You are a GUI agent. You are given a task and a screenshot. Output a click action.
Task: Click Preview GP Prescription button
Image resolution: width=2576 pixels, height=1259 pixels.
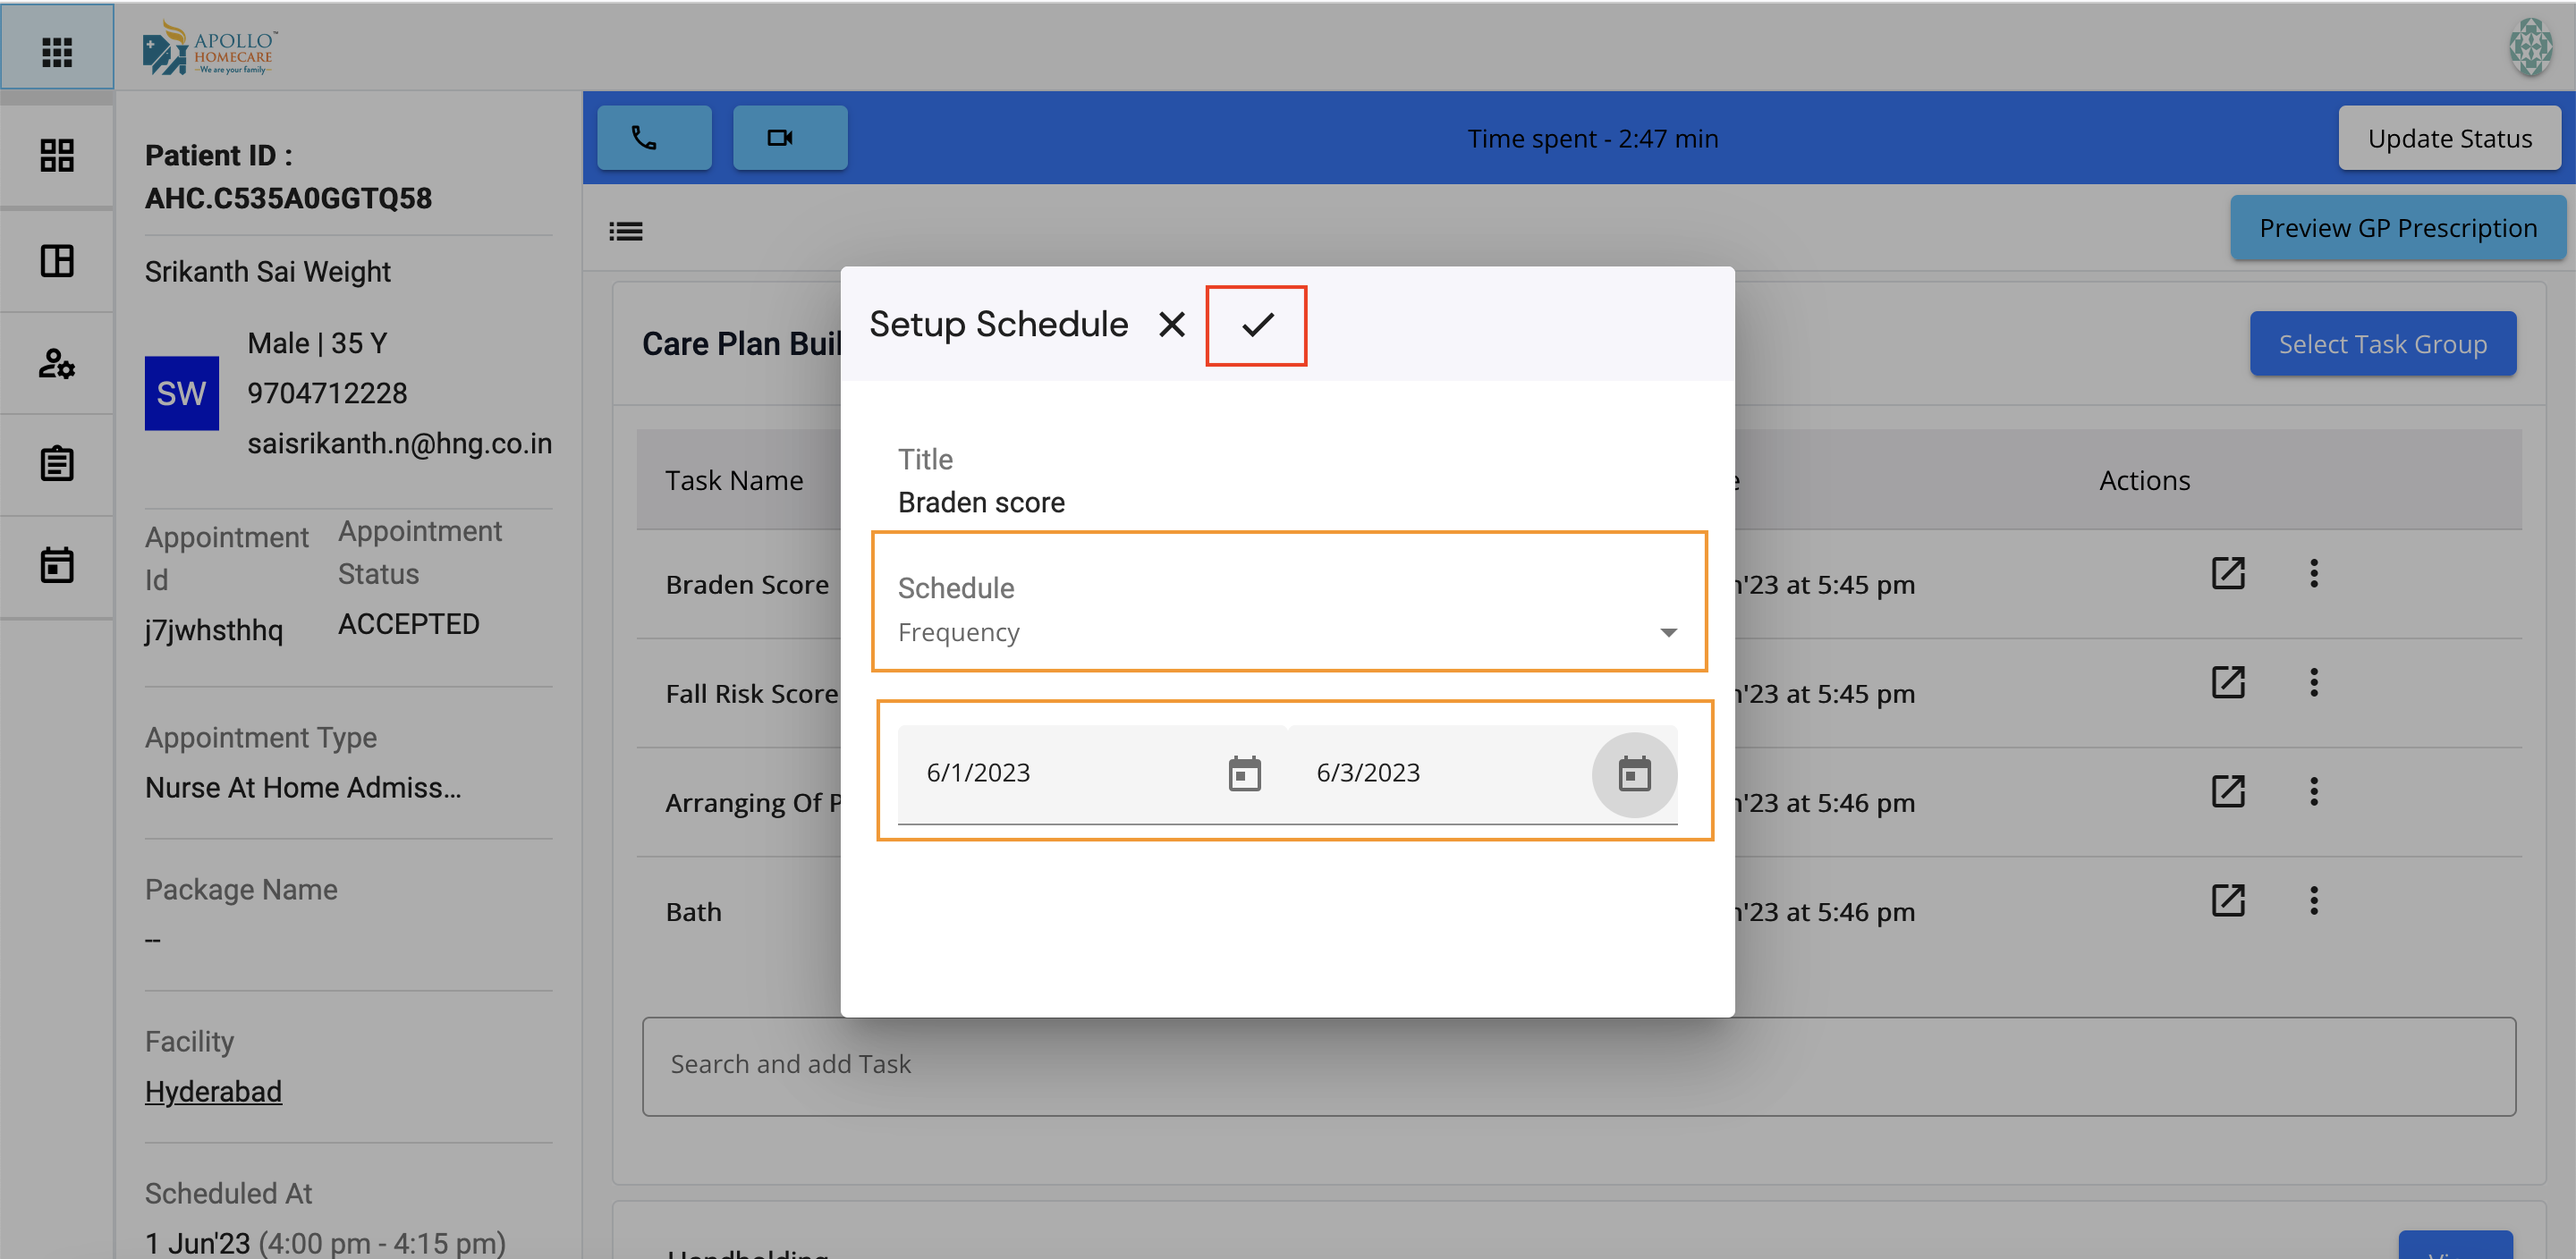click(2397, 228)
